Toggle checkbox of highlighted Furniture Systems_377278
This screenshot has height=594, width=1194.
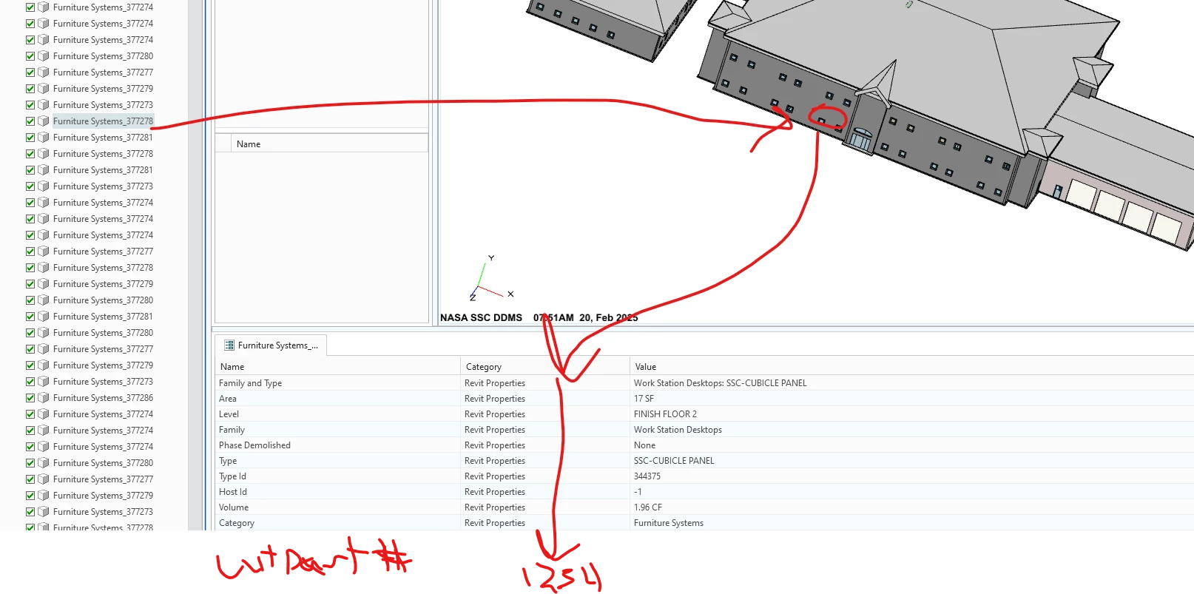click(30, 121)
